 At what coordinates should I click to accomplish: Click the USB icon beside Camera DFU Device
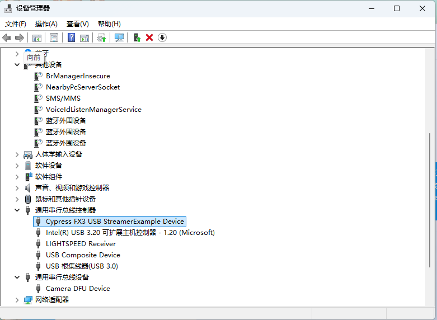point(39,289)
